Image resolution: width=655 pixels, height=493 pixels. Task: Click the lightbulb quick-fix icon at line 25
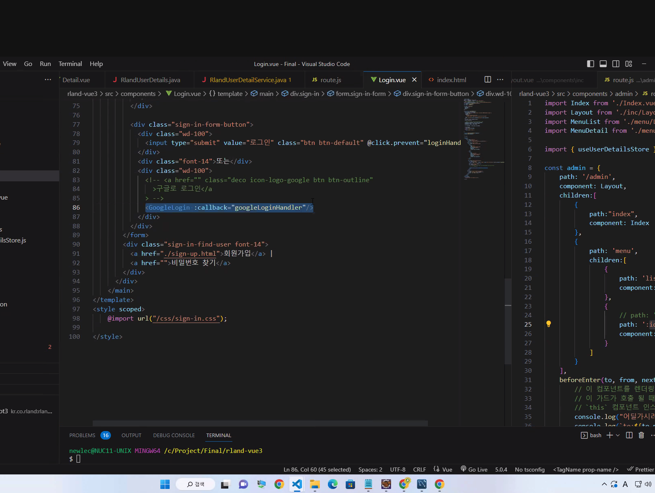click(549, 324)
